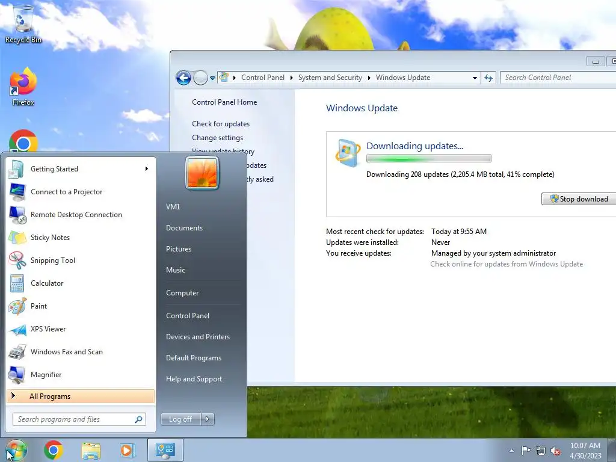Open Chrome from the taskbar
The image size is (616, 462).
54,450
